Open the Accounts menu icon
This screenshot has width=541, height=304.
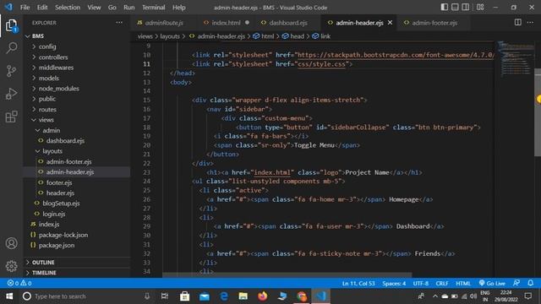point(11,243)
